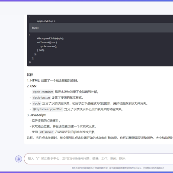
Task: Click the code line "this.appendChild(ripple);"
Action: (50, 38)
